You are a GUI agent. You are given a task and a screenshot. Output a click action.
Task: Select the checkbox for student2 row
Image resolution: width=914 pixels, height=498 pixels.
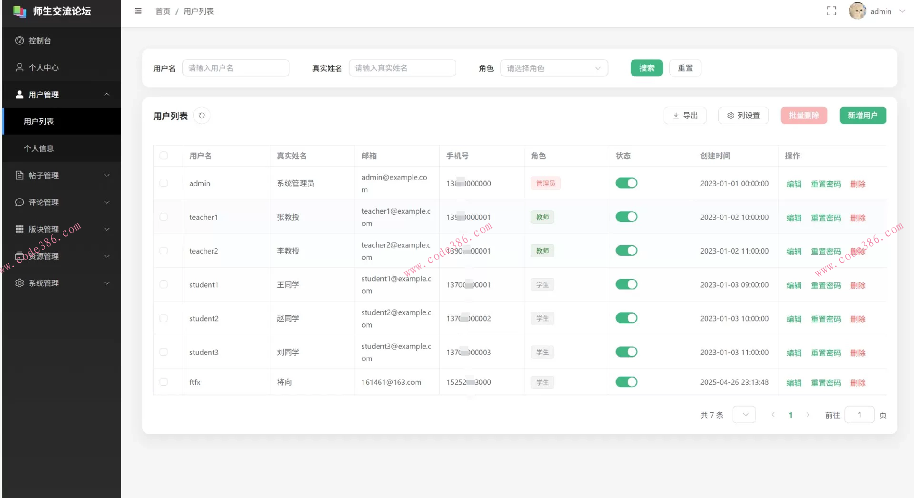[x=164, y=319]
